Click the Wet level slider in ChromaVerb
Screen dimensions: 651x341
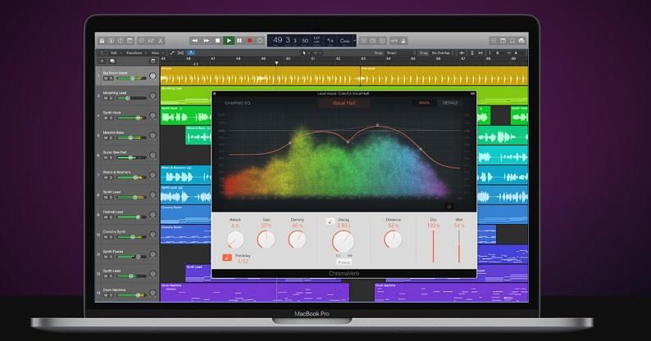[x=459, y=246]
